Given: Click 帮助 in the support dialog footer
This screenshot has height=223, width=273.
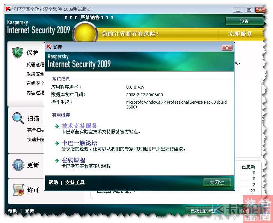Looking at the screenshot, I should pos(53,182).
